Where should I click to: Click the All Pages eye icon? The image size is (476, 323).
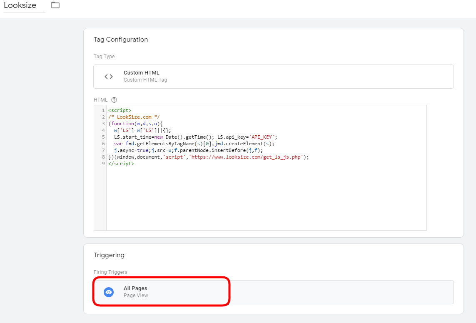pyautogui.click(x=109, y=292)
